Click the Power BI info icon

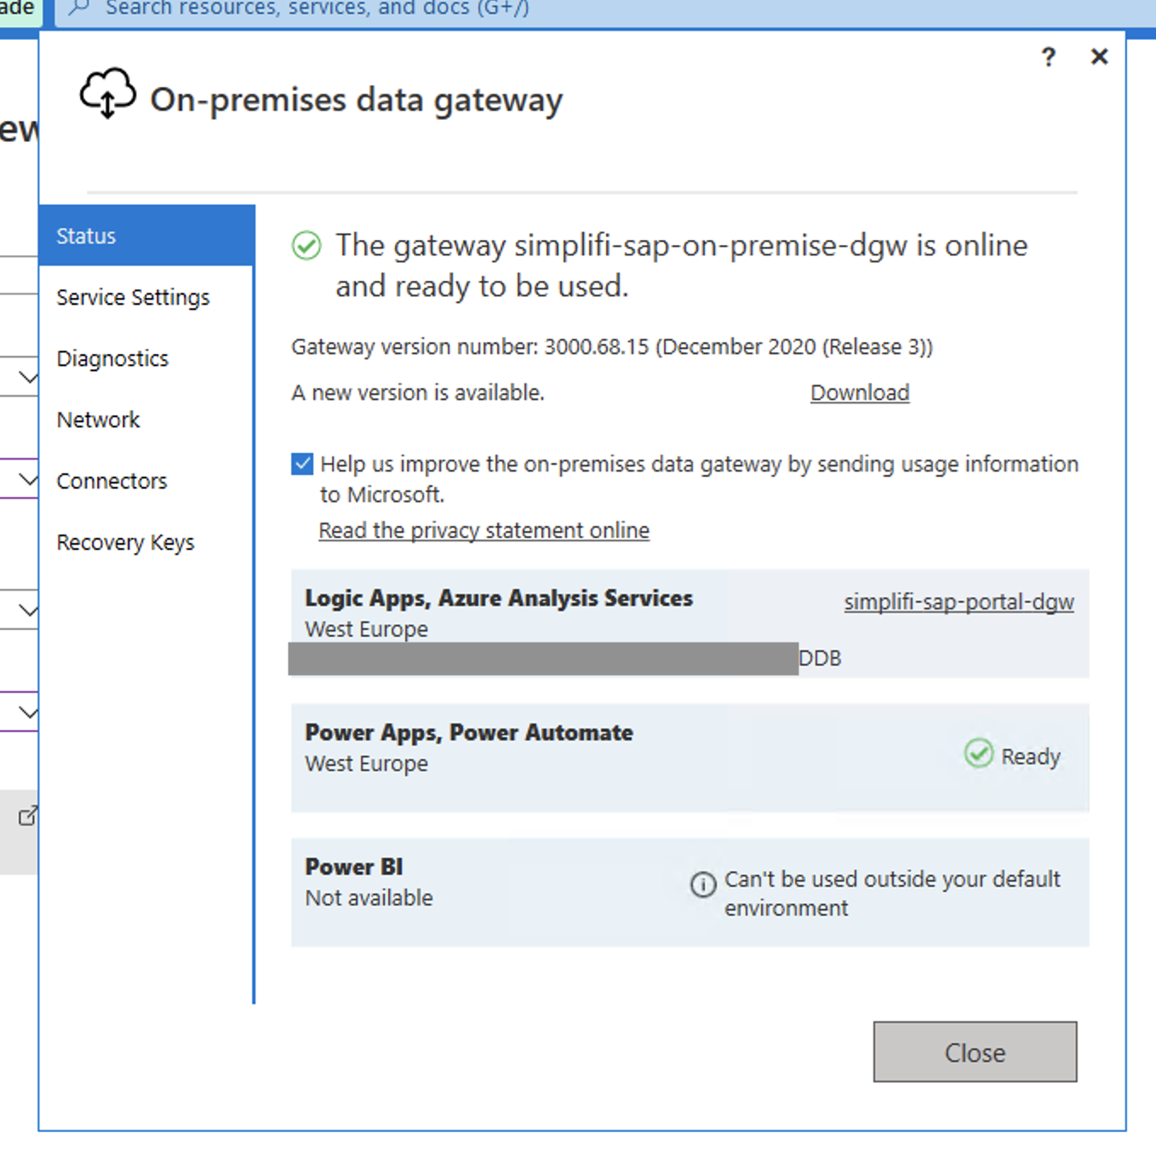tap(703, 884)
